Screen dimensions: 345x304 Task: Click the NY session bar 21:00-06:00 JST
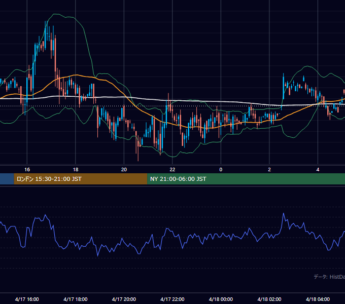(x=246, y=179)
